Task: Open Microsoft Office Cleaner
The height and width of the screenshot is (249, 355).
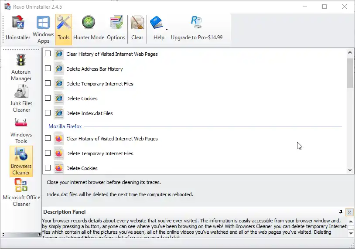Action: click(21, 193)
